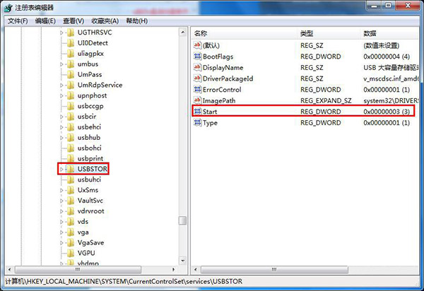The height and width of the screenshot is (291, 424).
Task: Expand the vds tree node
Action: pos(61,222)
